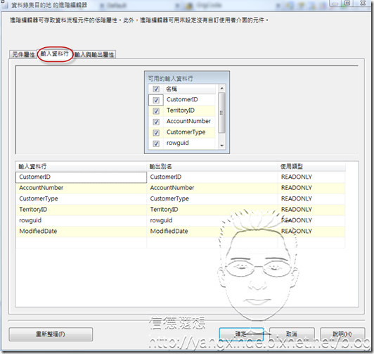The image size is (374, 354).
Task: Click READONLY usage type for TerritoryID row
Action: 311,210
